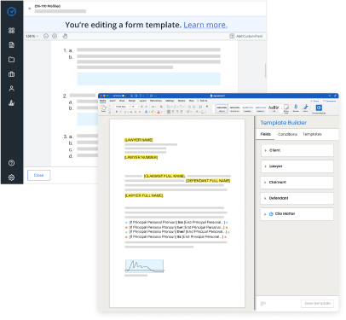Expand the Defendant fields group
This screenshot has width=346, height=320.
(x=297, y=198)
